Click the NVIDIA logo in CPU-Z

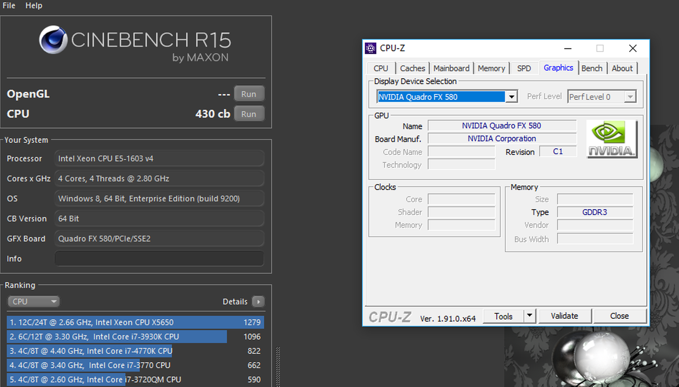[x=612, y=139]
